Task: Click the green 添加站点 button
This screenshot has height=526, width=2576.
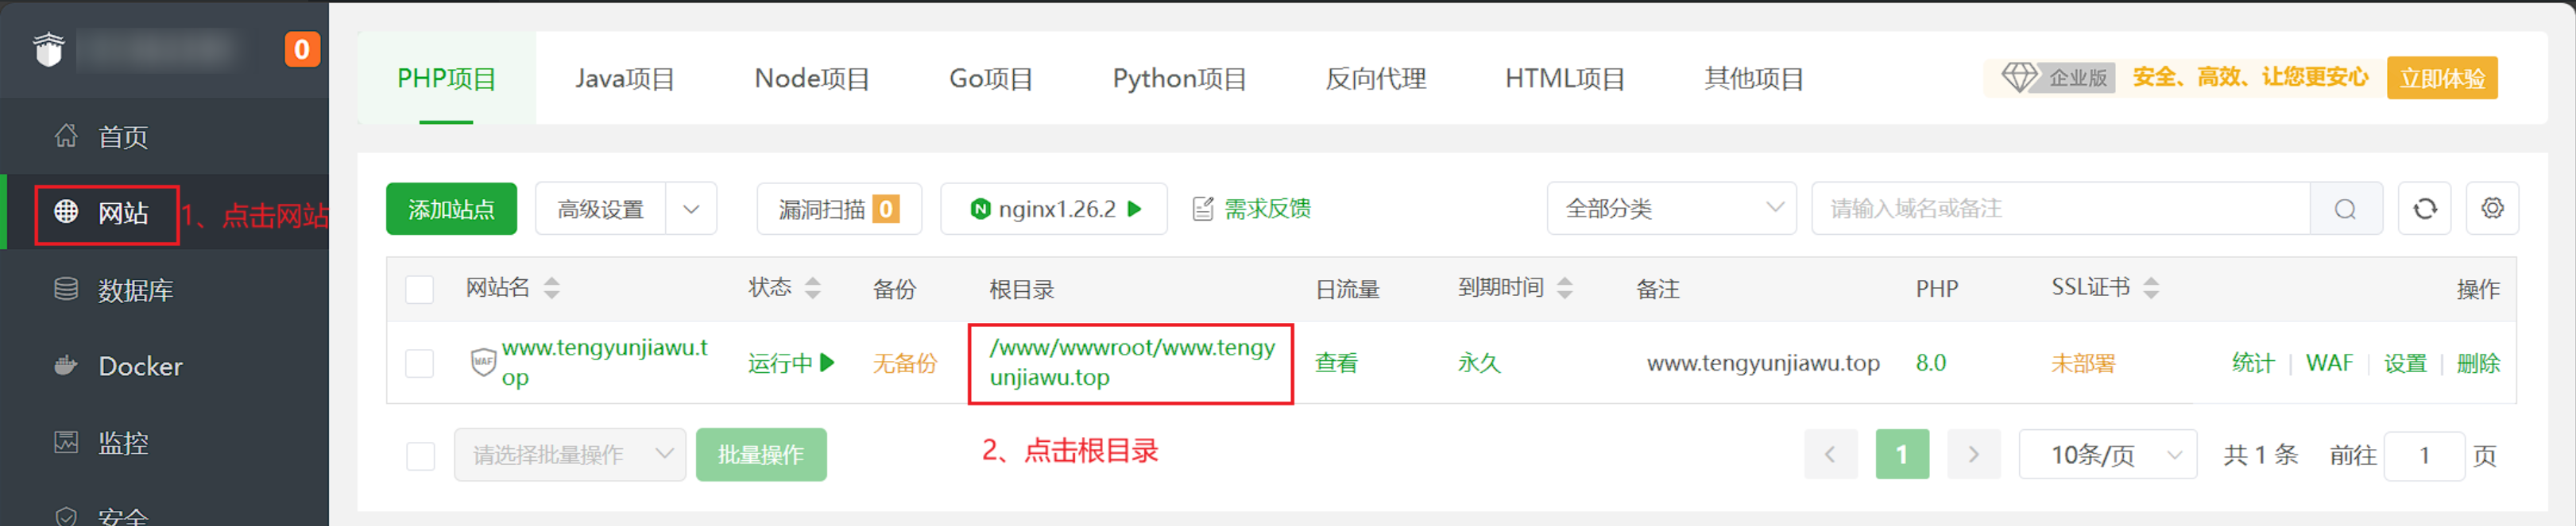Action: (x=451, y=209)
